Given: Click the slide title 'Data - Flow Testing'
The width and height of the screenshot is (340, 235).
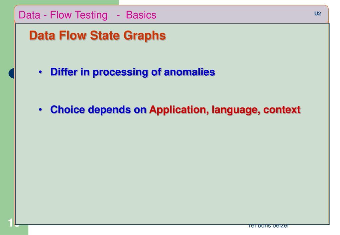Looking at the screenshot, I should pos(63,15).
